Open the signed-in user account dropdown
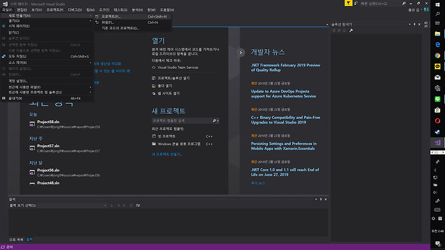This screenshot has width=445, height=250. 415,10
